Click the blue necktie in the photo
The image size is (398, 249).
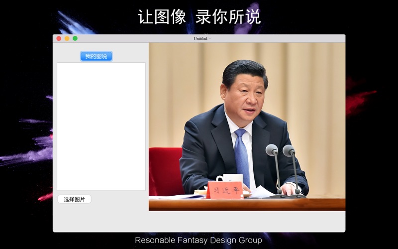pos(242,154)
